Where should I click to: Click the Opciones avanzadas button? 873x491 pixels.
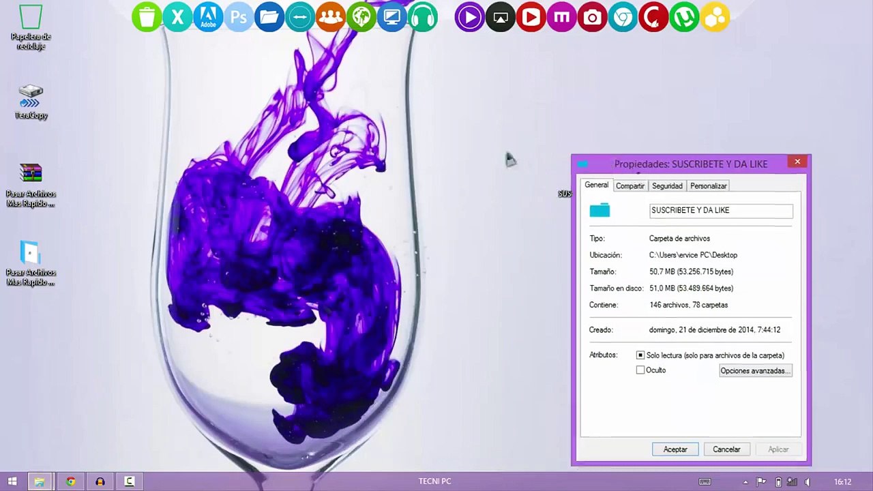[756, 370]
